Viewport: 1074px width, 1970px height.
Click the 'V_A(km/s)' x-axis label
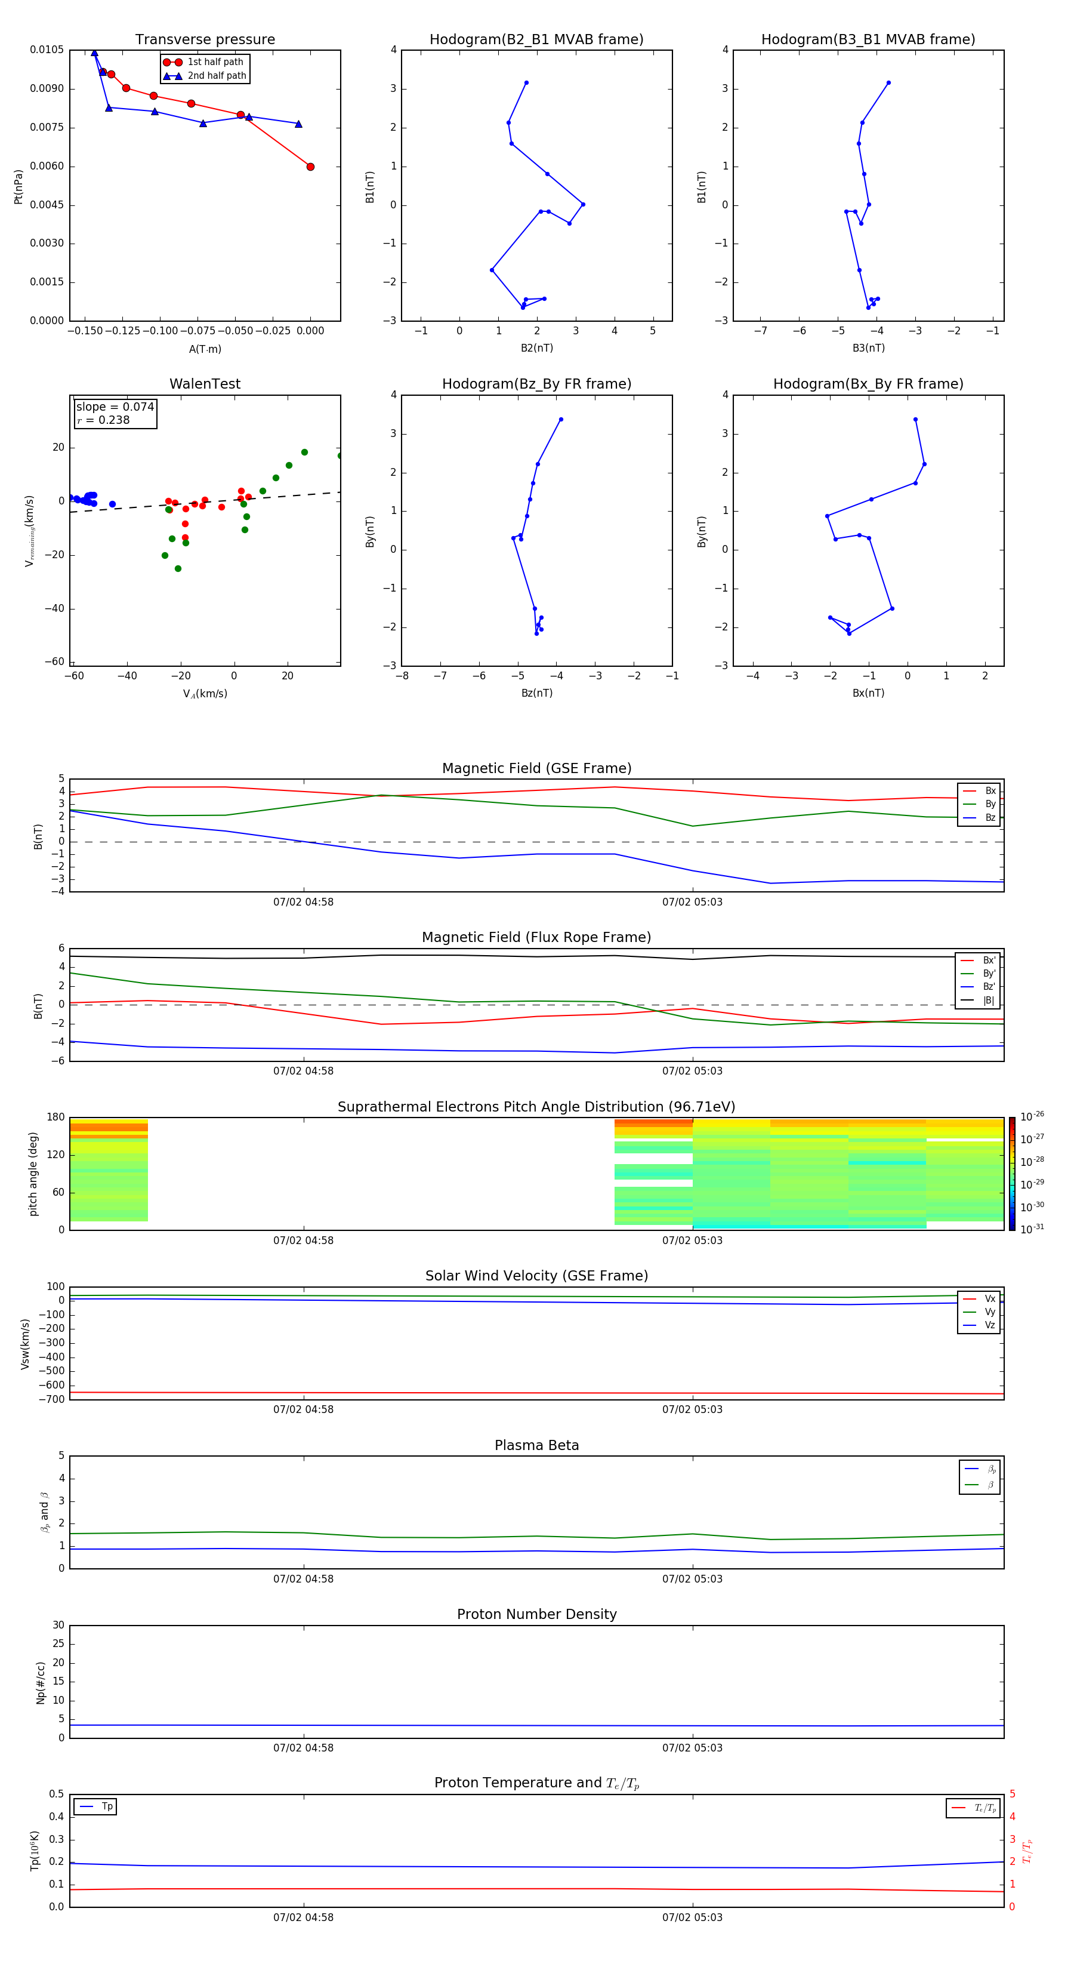tap(205, 694)
